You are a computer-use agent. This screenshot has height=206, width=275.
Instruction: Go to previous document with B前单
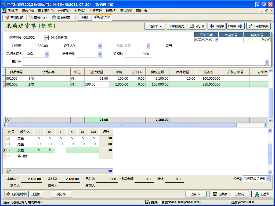pos(217,26)
